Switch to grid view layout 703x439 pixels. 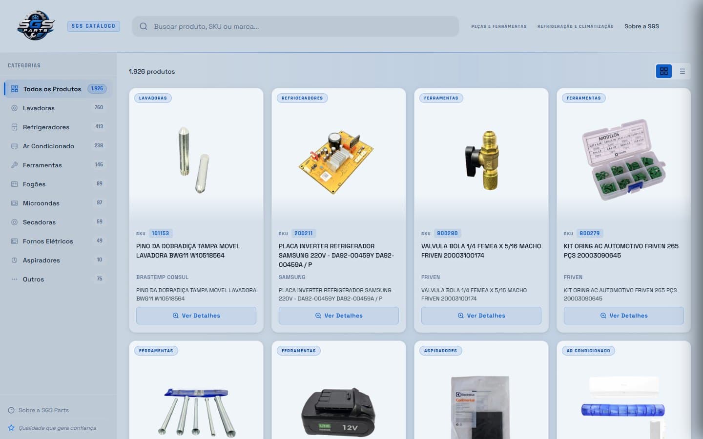point(664,71)
